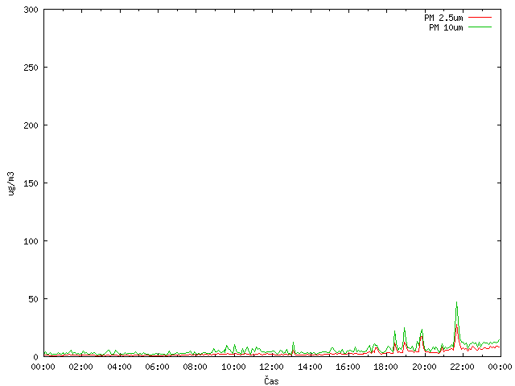Click the leftmost 00:00 time label

(43, 367)
